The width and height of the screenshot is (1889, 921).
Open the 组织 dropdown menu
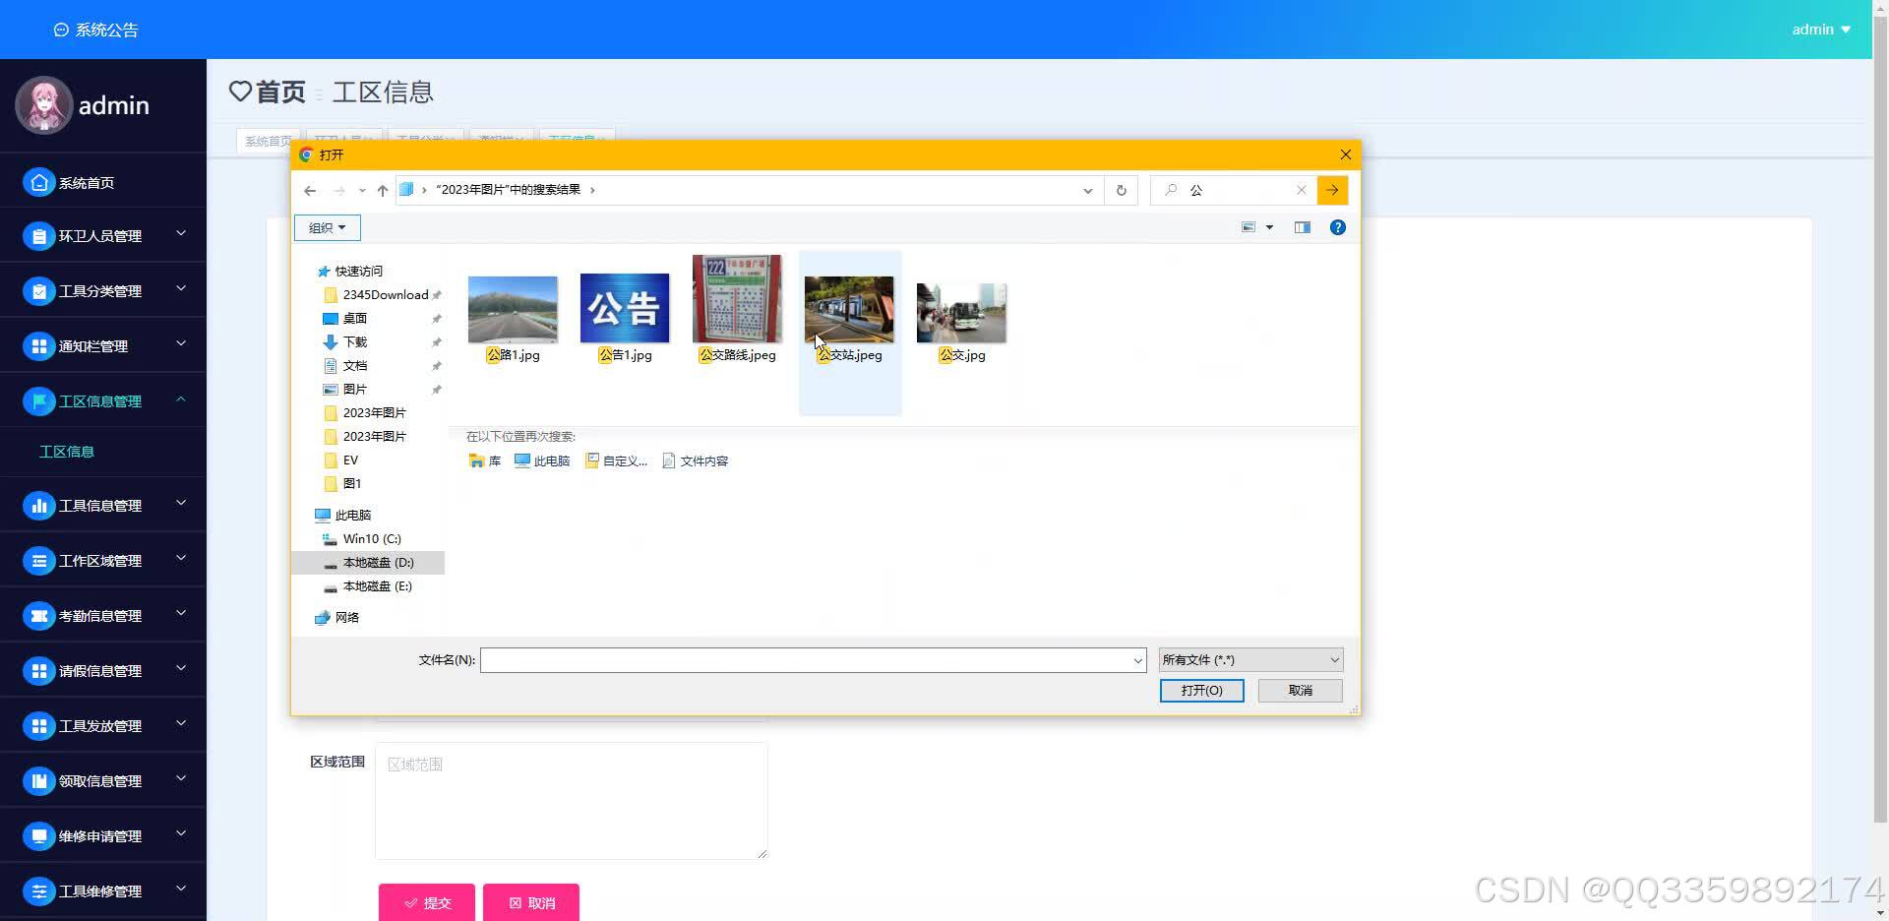(328, 227)
